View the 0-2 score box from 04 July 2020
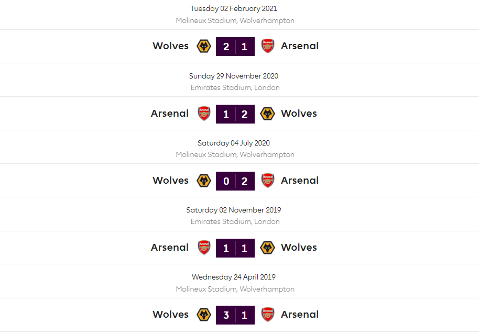This screenshot has width=479, height=335. 235,181
